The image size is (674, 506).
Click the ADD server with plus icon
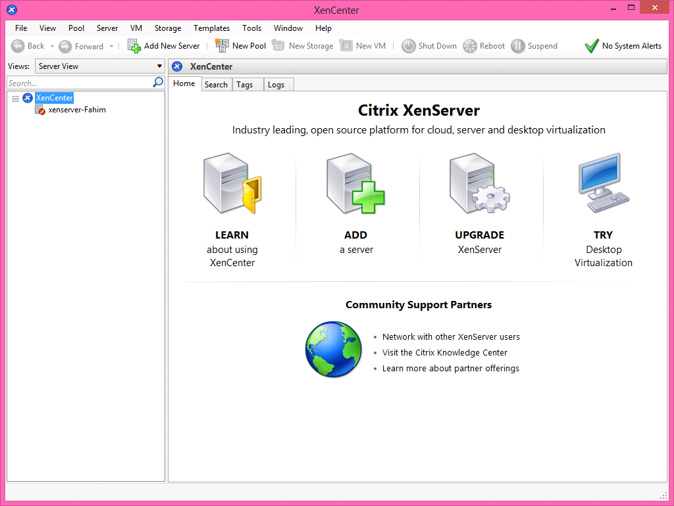pyautogui.click(x=355, y=183)
